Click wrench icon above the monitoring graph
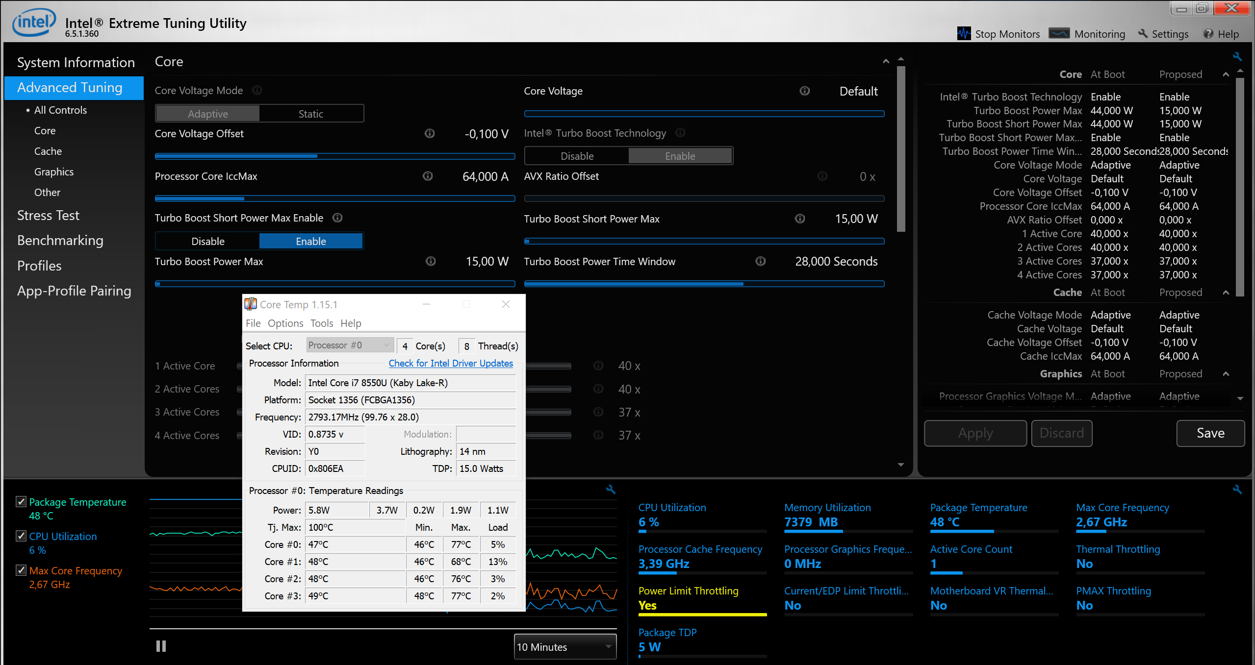Viewport: 1255px width, 665px height. tap(611, 489)
